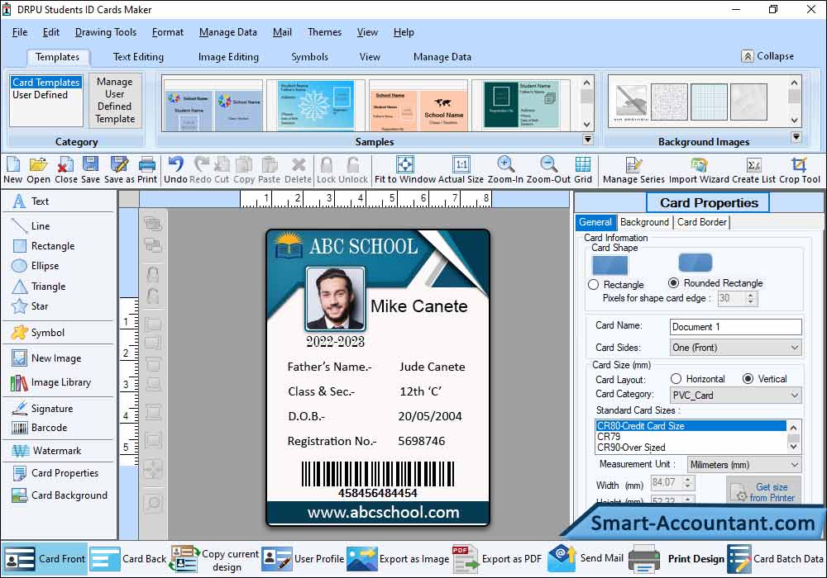Zoom-In on the card canvas
This screenshot has height=578, width=827.
[505, 170]
